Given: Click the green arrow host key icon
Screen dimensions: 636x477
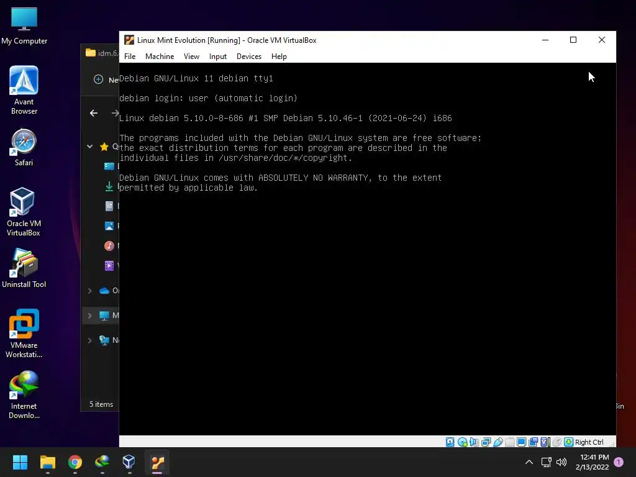Looking at the screenshot, I should (x=569, y=442).
